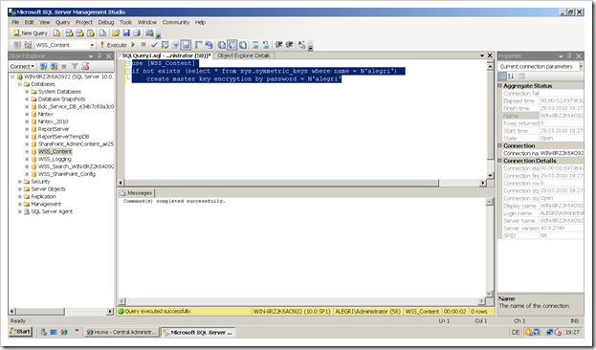Expand the ReportServer database node
Image resolution: width=596 pixels, height=350 pixels.
pyautogui.click(x=27, y=129)
